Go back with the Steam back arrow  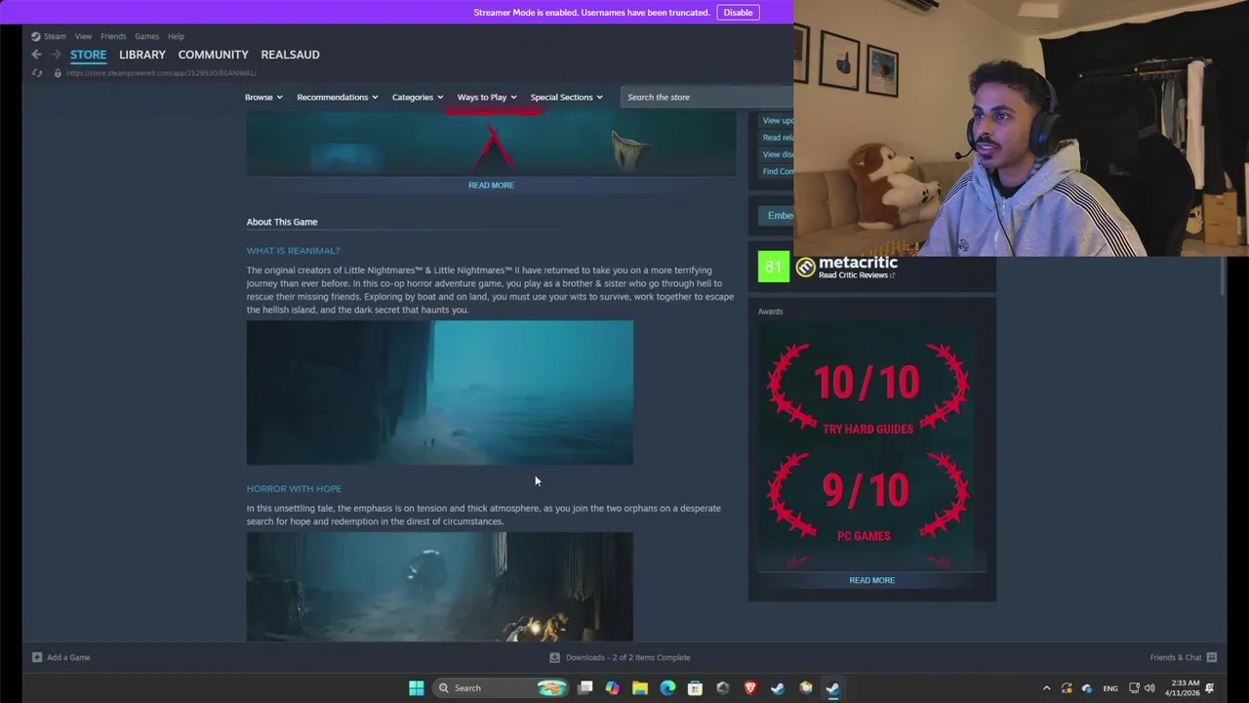(x=36, y=55)
